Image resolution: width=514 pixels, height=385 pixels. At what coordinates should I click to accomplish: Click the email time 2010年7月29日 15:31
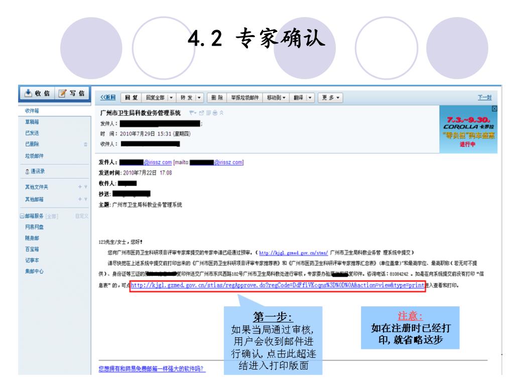[x=155, y=133]
